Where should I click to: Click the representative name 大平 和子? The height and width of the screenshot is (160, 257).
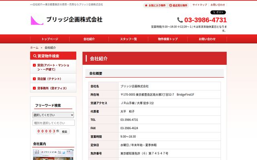click(x=127, y=112)
